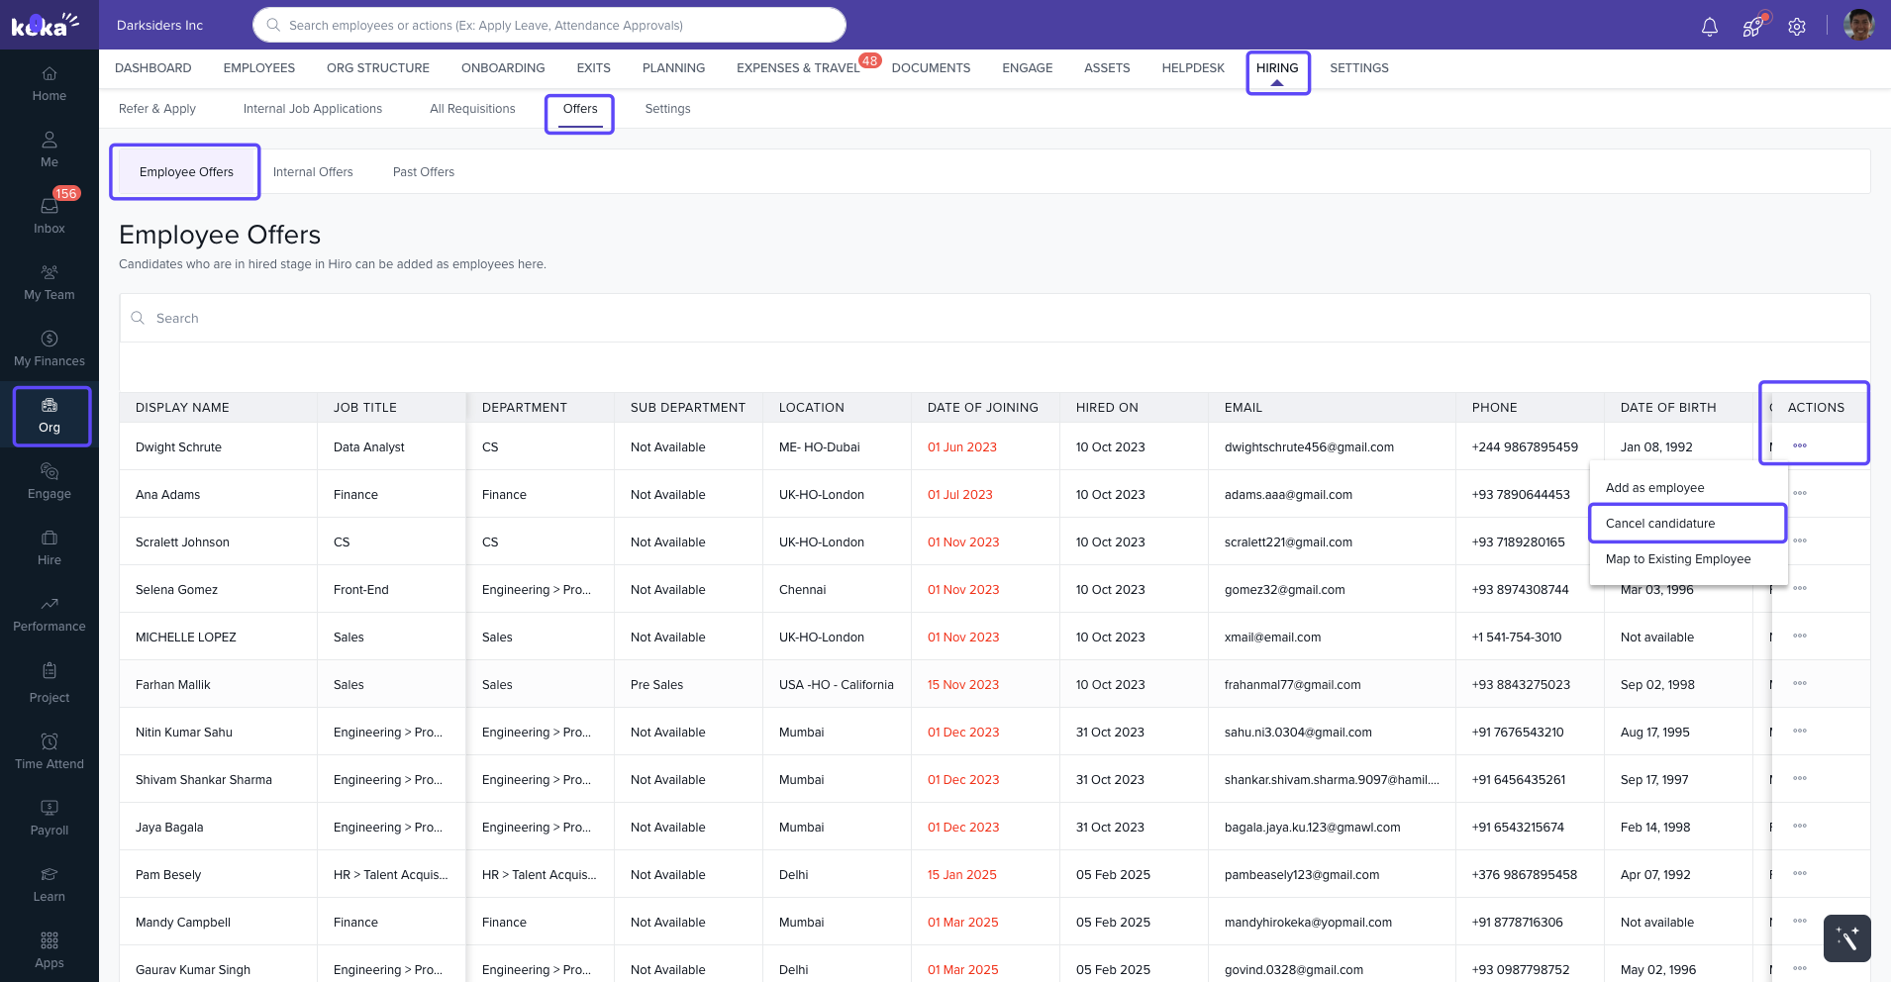Viewport: 1891px width, 982px height.
Task: Select Map to Existing Employee
Action: (1677, 559)
